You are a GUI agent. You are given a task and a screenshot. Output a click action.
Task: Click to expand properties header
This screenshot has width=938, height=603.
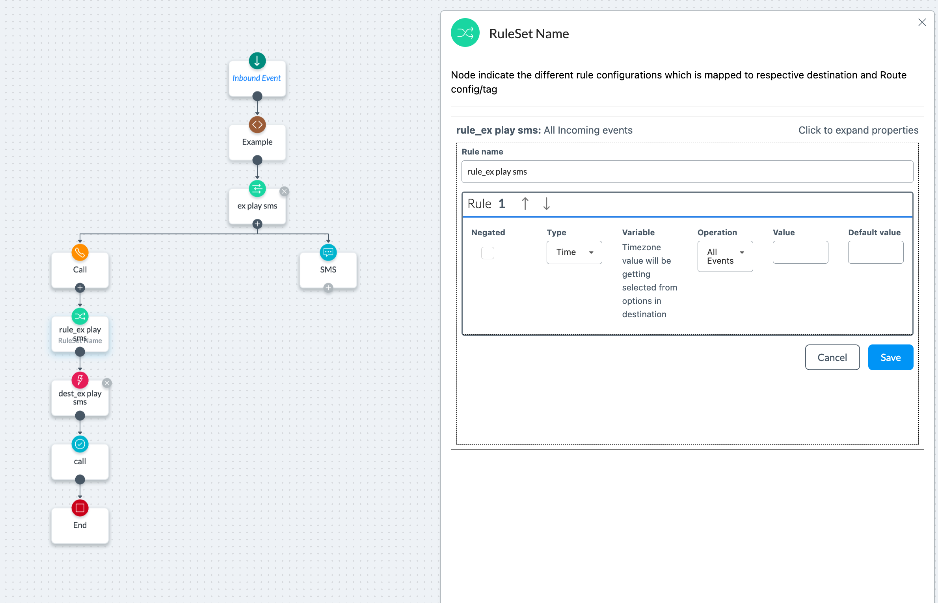point(858,130)
